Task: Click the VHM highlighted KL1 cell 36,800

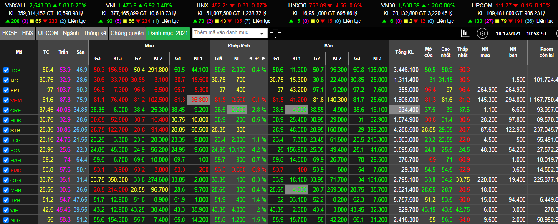Action: pyautogui.click(x=198, y=100)
